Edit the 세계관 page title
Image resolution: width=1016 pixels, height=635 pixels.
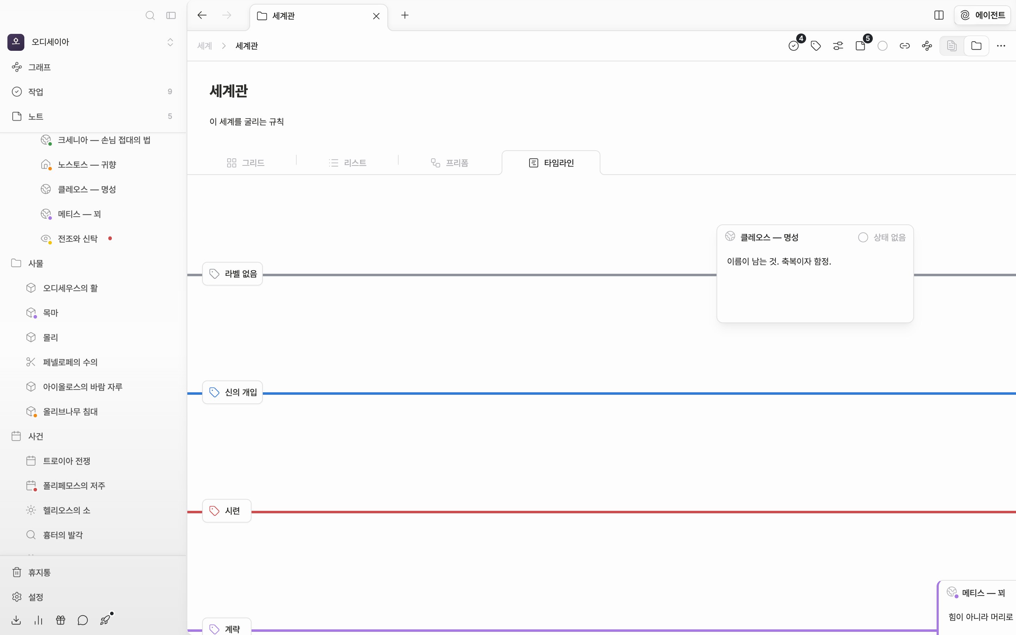pyautogui.click(x=229, y=91)
